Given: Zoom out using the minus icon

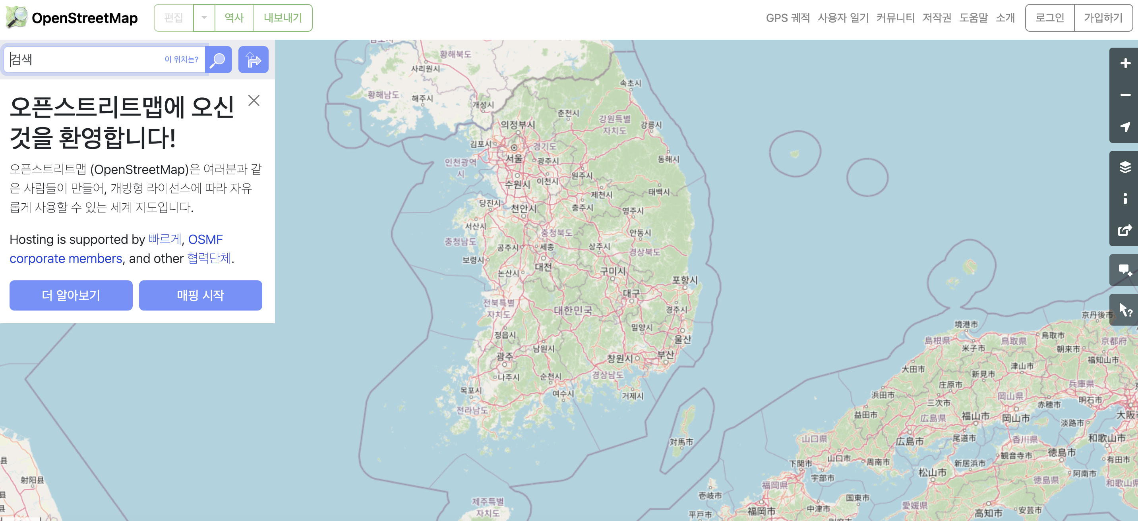Looking at the screenshot, I should point(1123,95).
